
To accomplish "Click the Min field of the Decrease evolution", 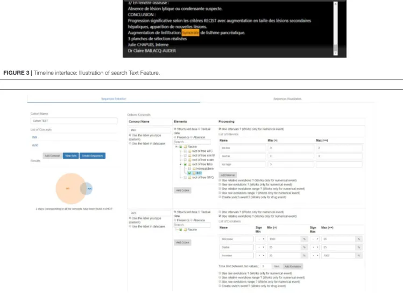I will pos(284,239).
